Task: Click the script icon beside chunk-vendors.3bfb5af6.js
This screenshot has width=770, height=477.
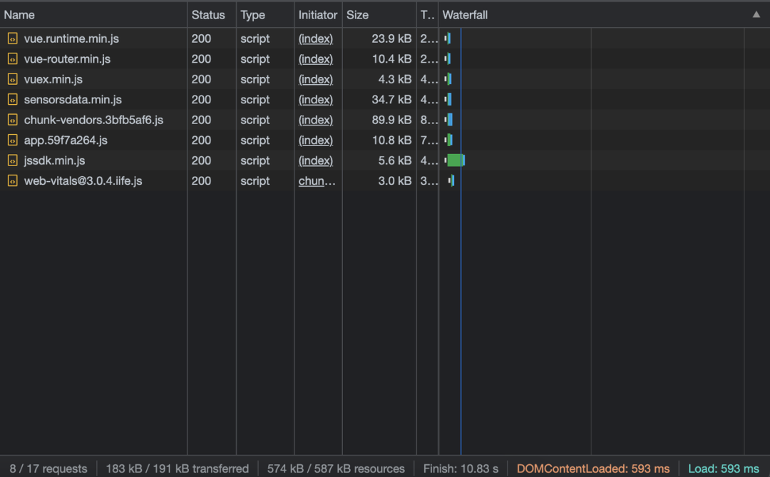Action: click(12, 120)
